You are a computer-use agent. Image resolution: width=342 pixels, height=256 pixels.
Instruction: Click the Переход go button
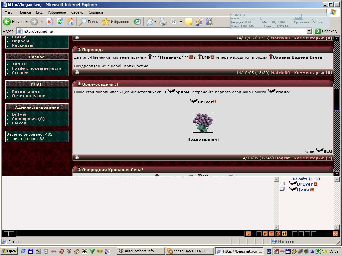[326, 31]
